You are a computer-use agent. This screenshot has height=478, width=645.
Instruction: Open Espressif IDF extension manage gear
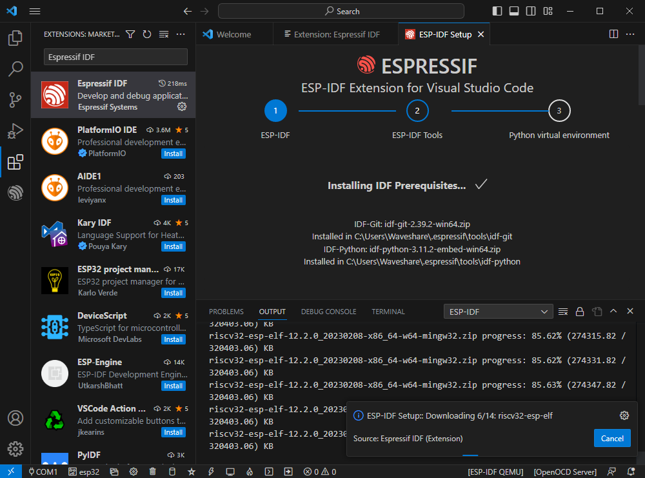click(x=182, y=107)
